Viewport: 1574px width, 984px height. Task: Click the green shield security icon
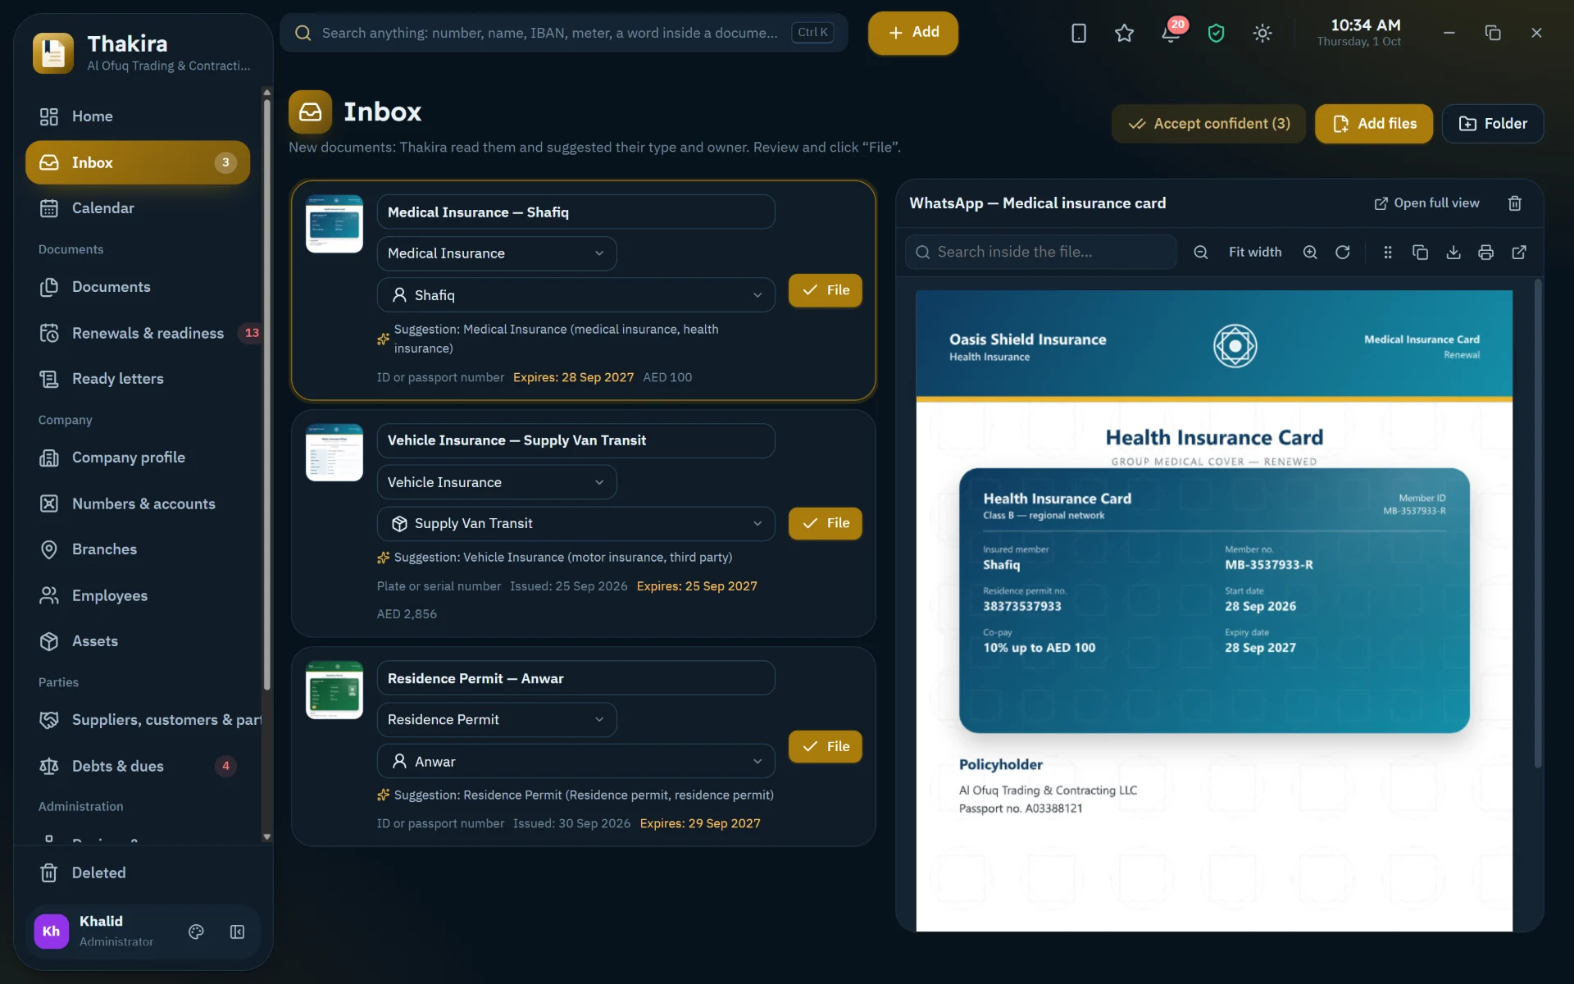pyautogui.click(x=1217, y=33)
